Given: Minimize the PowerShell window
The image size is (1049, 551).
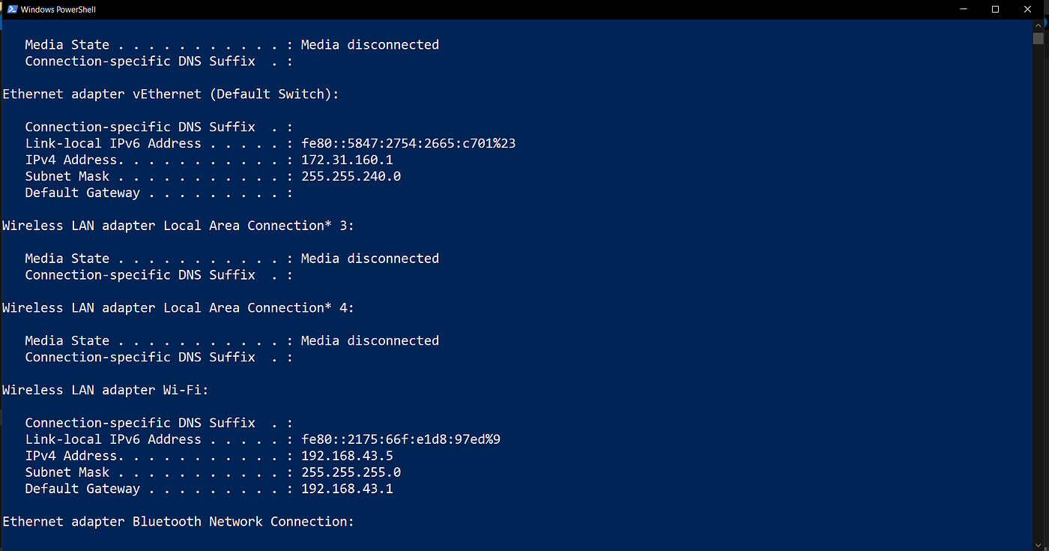Looking at the screenshot, I should click(x=963, y=9).
